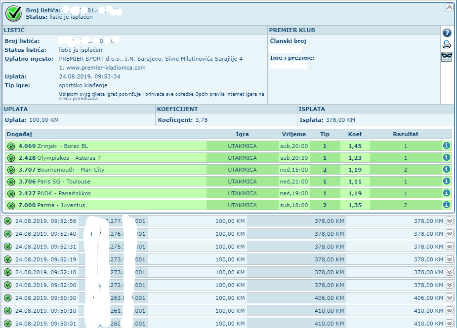The width and height of the screenshot is (457, 328).
Task: Click the Događaj column header
Action: [x=19, y=134]
